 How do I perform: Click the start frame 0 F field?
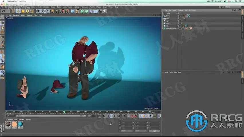11,116
